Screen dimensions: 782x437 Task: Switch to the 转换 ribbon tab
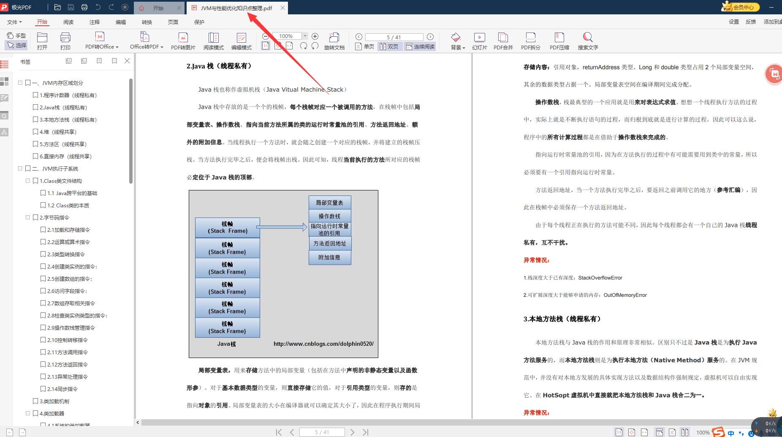147,22
